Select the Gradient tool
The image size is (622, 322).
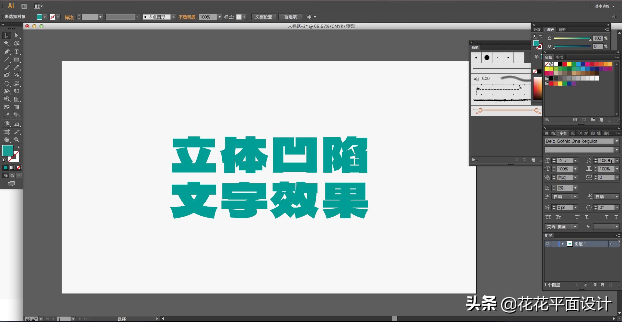tap(17, 107)
